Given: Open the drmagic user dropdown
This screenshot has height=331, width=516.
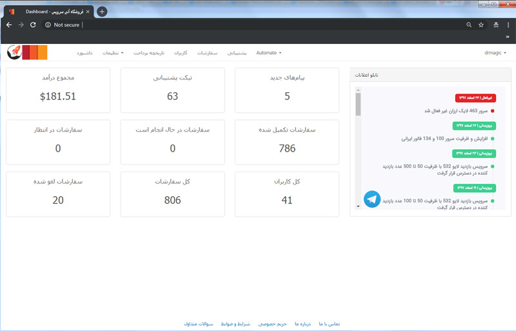Looking at the screenshot, I should click(495, 53).
